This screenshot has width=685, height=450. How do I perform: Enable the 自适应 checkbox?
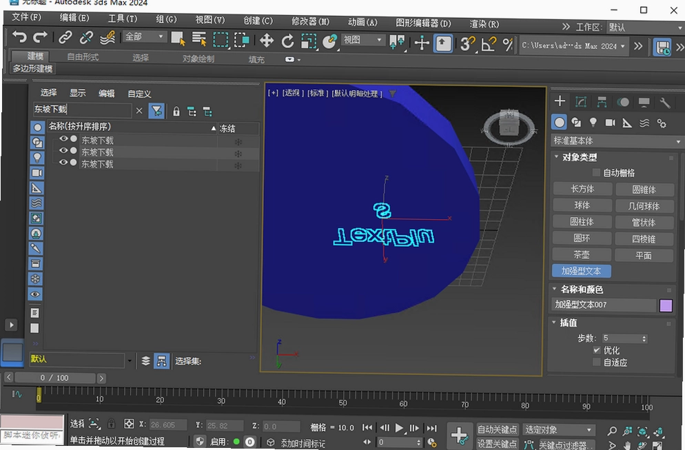click(x=597, y=362)
